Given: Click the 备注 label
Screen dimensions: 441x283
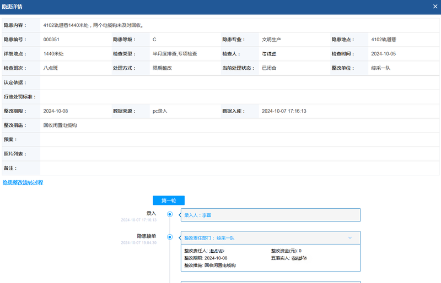Looking at the screenshot, I should click(10, 168).
